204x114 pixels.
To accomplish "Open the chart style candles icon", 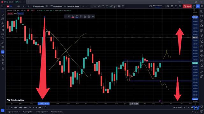I will [28, 6].
